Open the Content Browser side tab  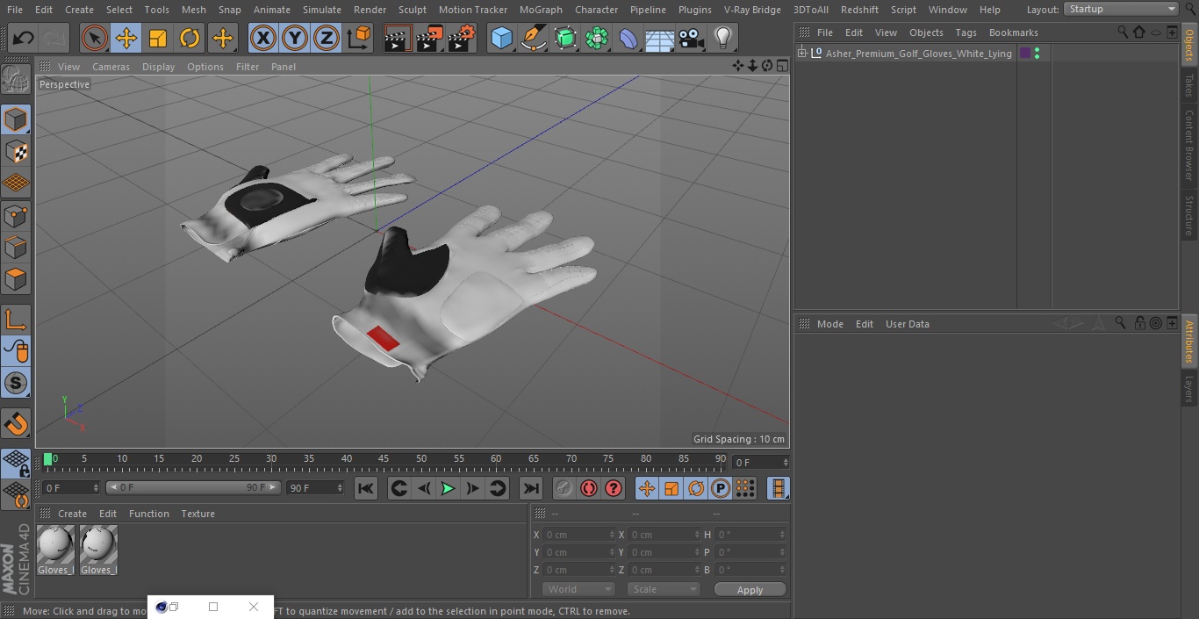[x=1189, y=145]
